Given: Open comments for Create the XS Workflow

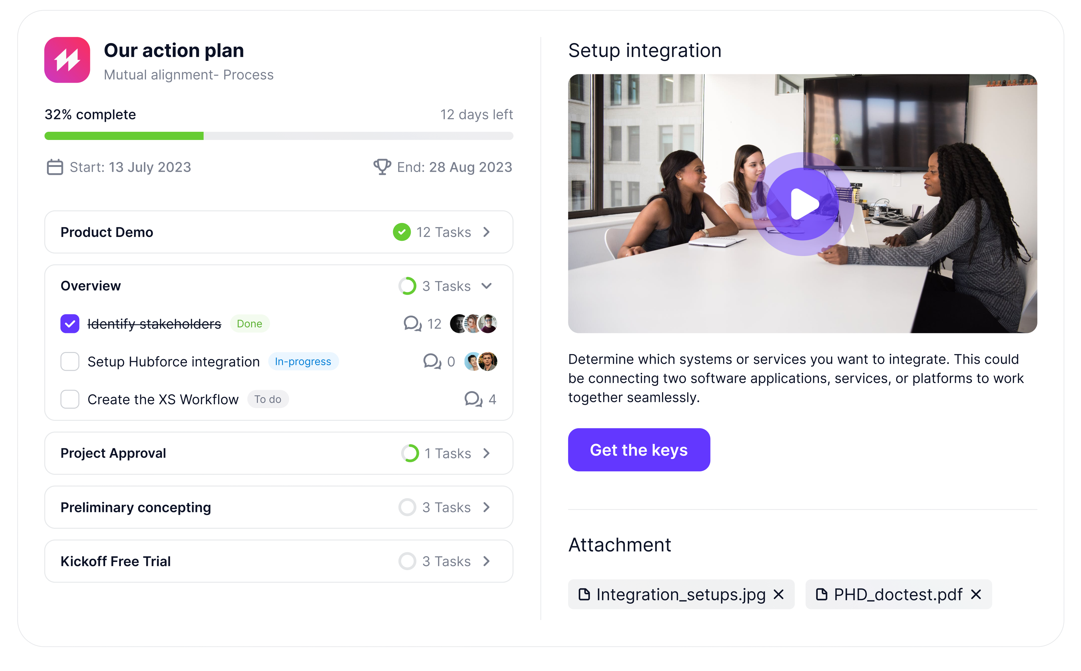Looking at the screenshot, I should pyautogui.click(x=474, y=399).
